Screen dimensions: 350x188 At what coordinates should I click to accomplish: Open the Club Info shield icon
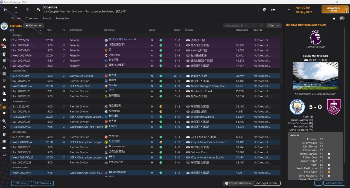tap(4, 135)
